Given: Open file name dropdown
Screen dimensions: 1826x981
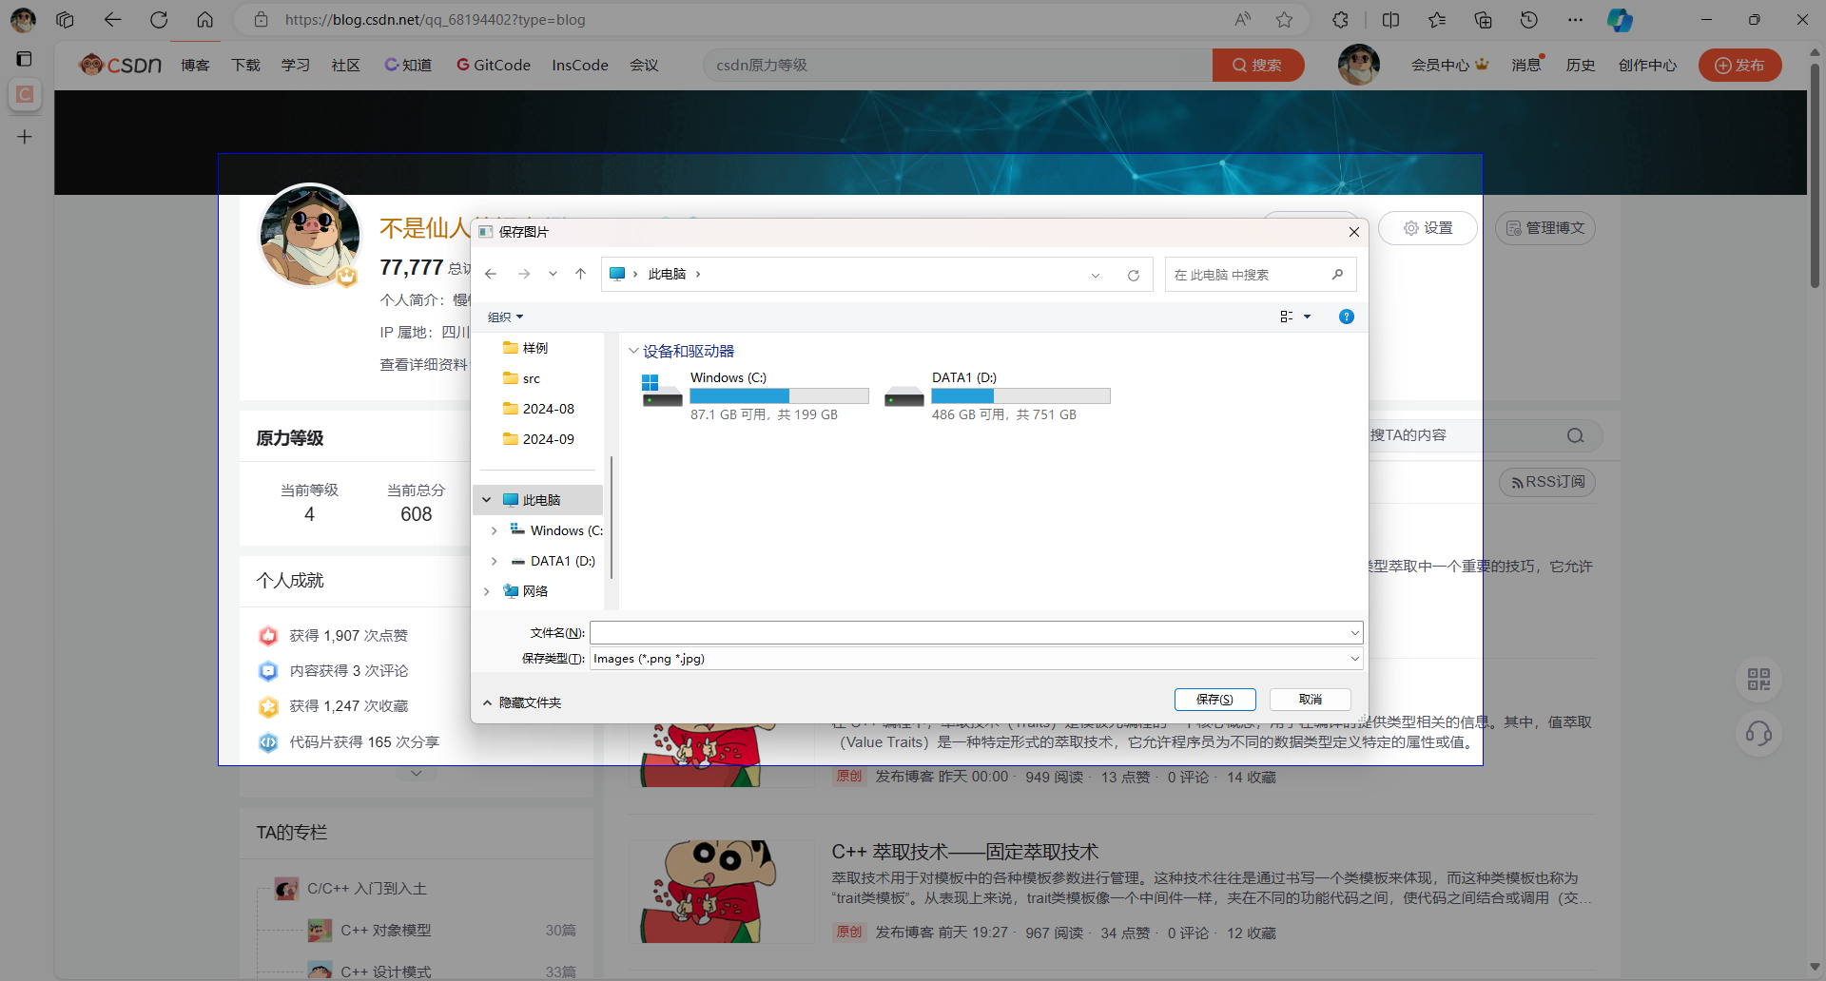Looking at the screenshot, I should click(1354, 633).
